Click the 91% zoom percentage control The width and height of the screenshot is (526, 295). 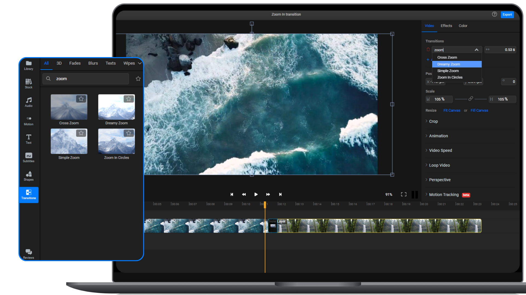pos(388,194)
